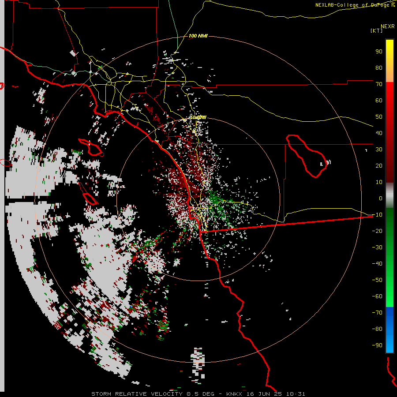Select the positive 70 knot scale value

pos(379,84)
